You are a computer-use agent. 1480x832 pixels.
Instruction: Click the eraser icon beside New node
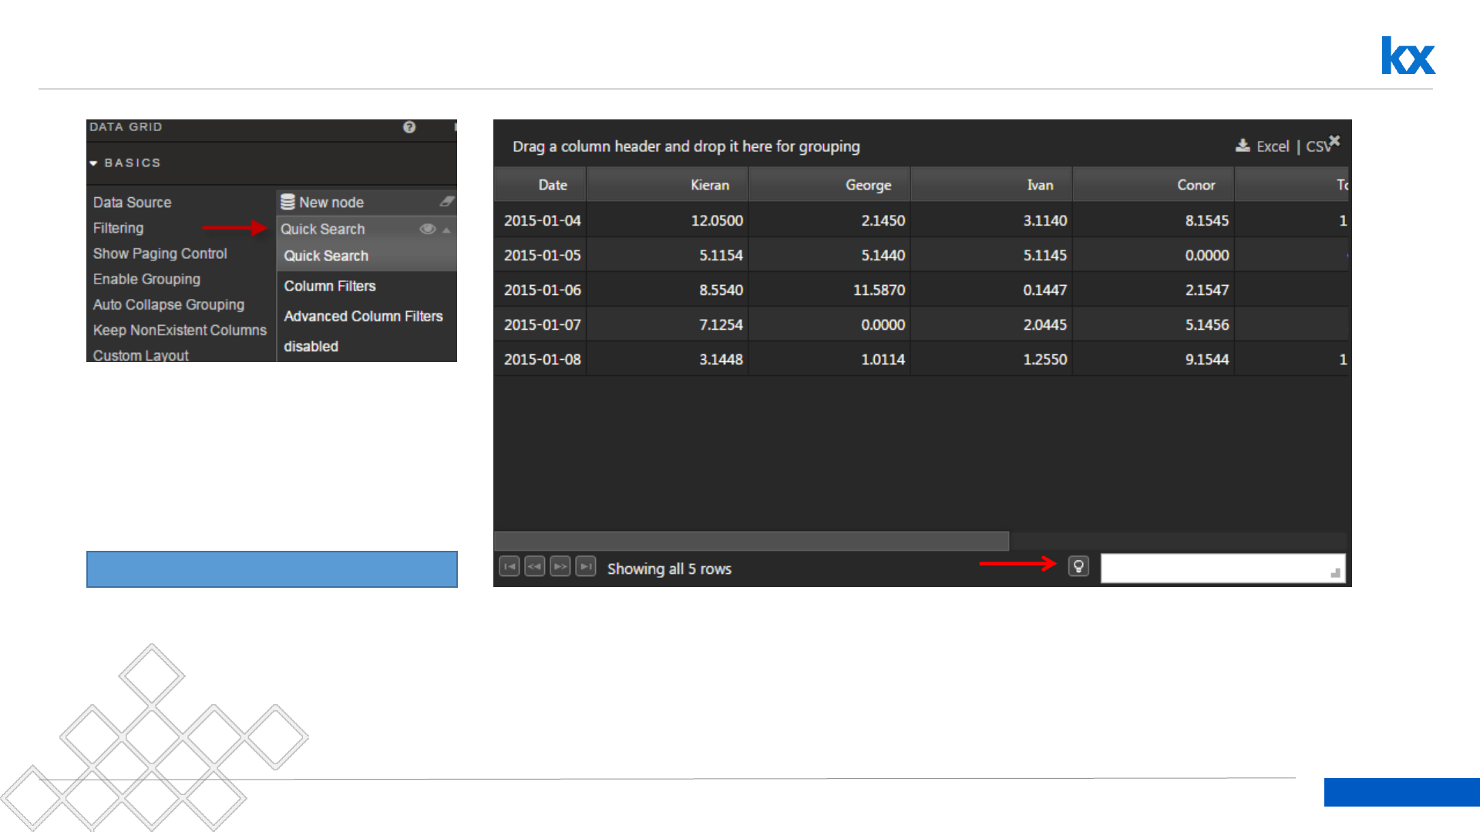[446, 202]
